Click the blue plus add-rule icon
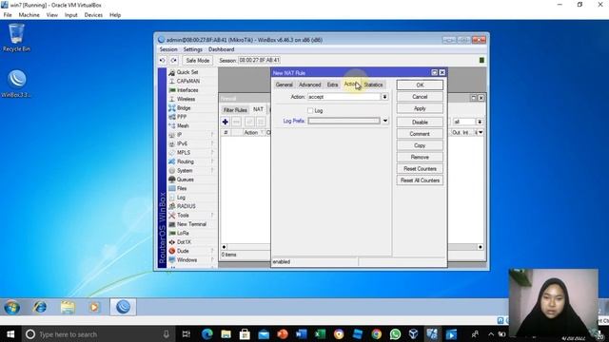Screen dimensions: 609x342 click(x=225, y=122)
